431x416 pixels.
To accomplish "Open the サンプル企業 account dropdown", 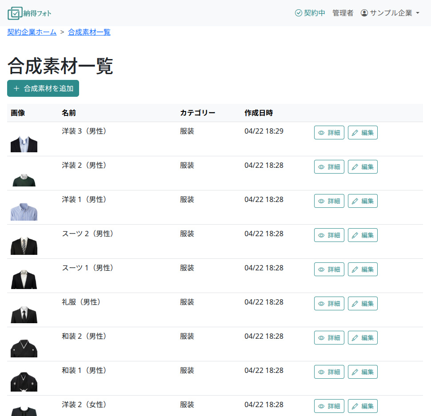I will pos(390,13).
